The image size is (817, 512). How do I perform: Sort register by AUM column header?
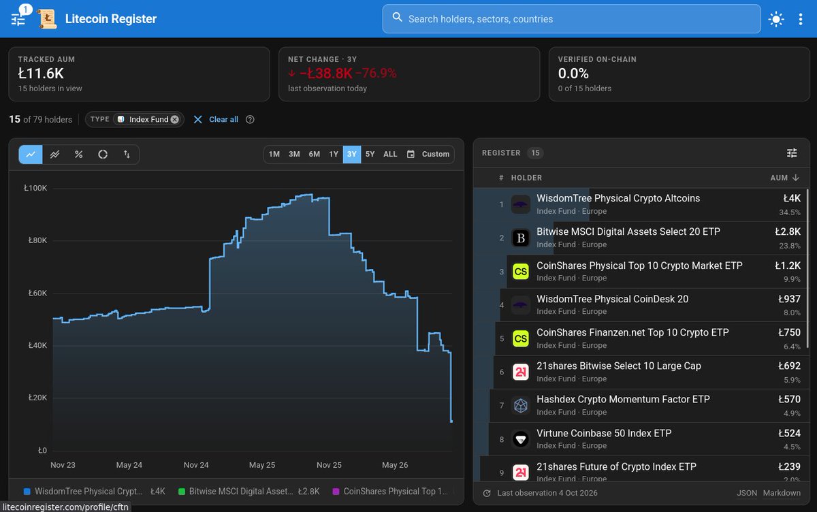(x=784, y=178)
